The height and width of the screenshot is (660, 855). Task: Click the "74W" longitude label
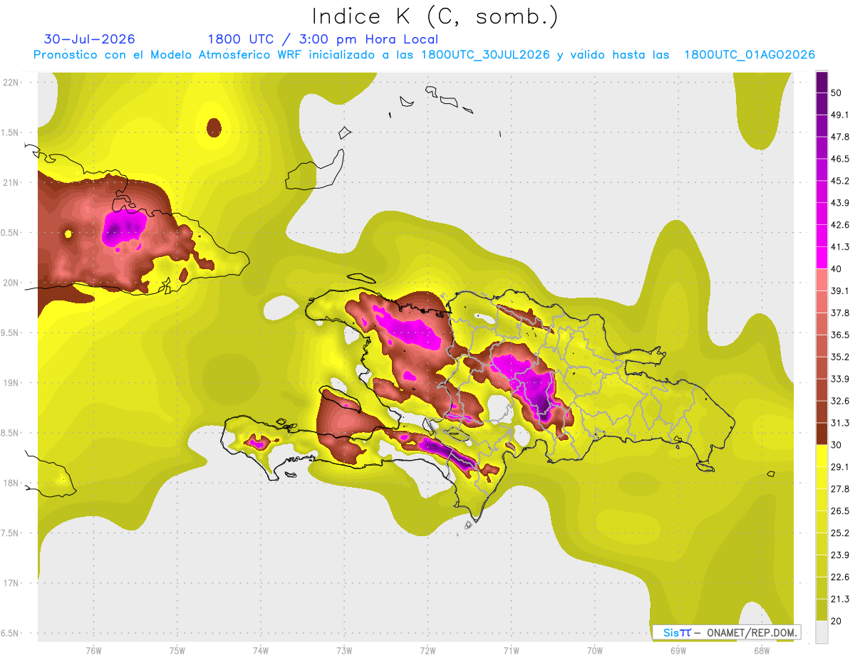tap(260, 650)
